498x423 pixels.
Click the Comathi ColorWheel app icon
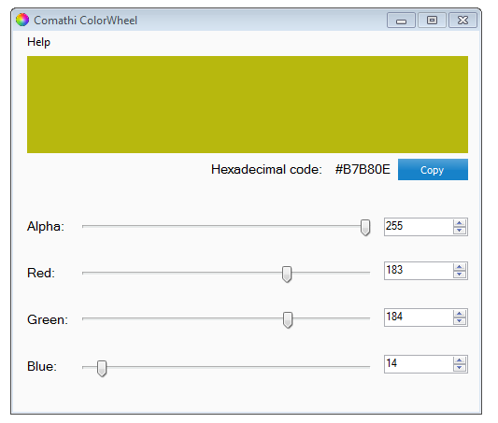pyautogui.click(x=22, y=20)
